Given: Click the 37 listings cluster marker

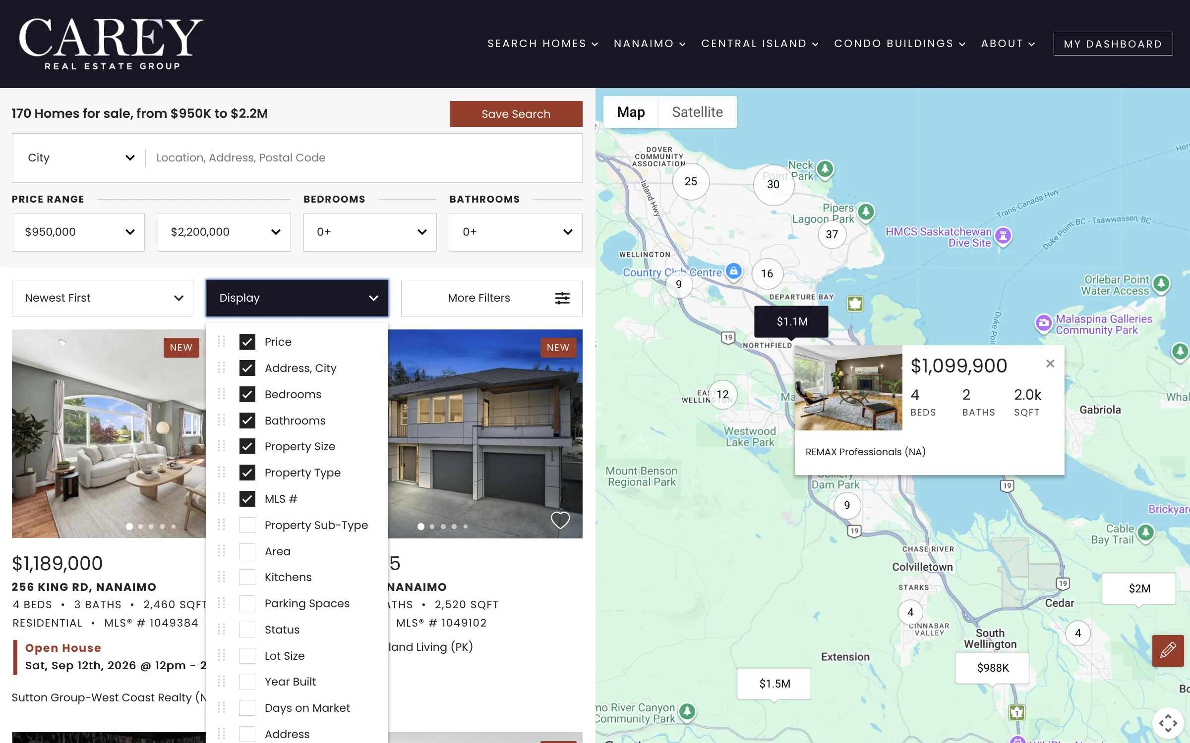Looking at the screenshot, I should click(832, 234).
